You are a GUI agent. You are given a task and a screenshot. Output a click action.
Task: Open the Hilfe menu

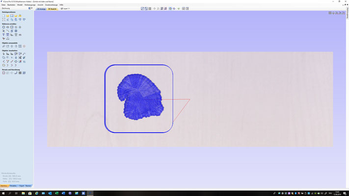[x=61, y=5]
